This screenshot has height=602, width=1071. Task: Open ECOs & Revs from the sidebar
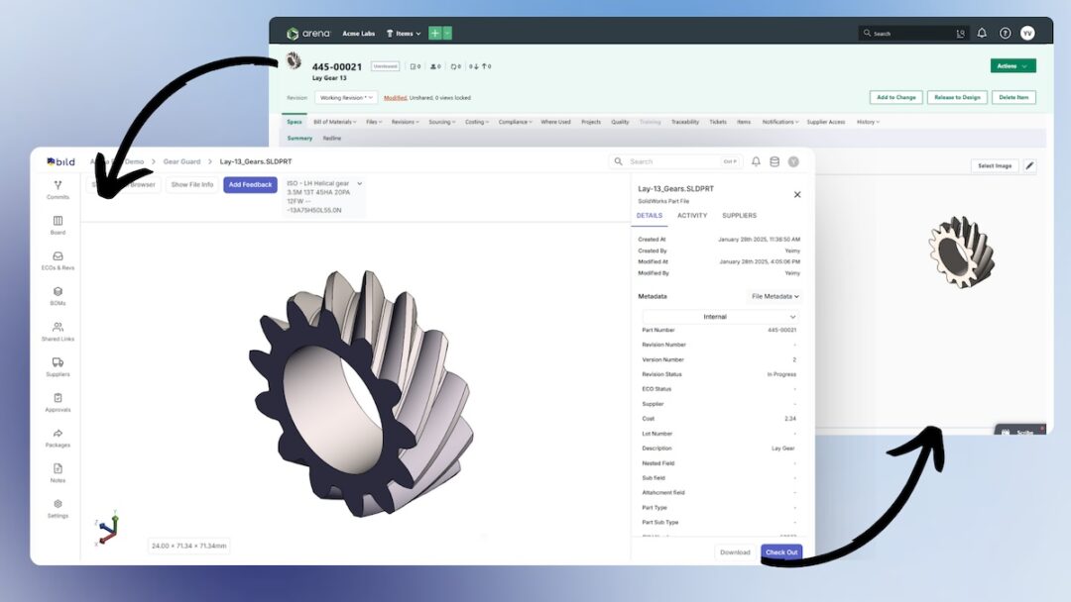57,260
